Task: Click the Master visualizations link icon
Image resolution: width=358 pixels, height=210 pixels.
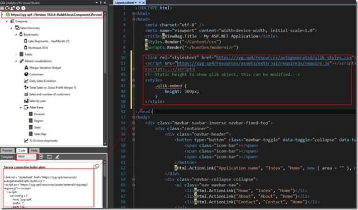Action: [x=21, y=61]
